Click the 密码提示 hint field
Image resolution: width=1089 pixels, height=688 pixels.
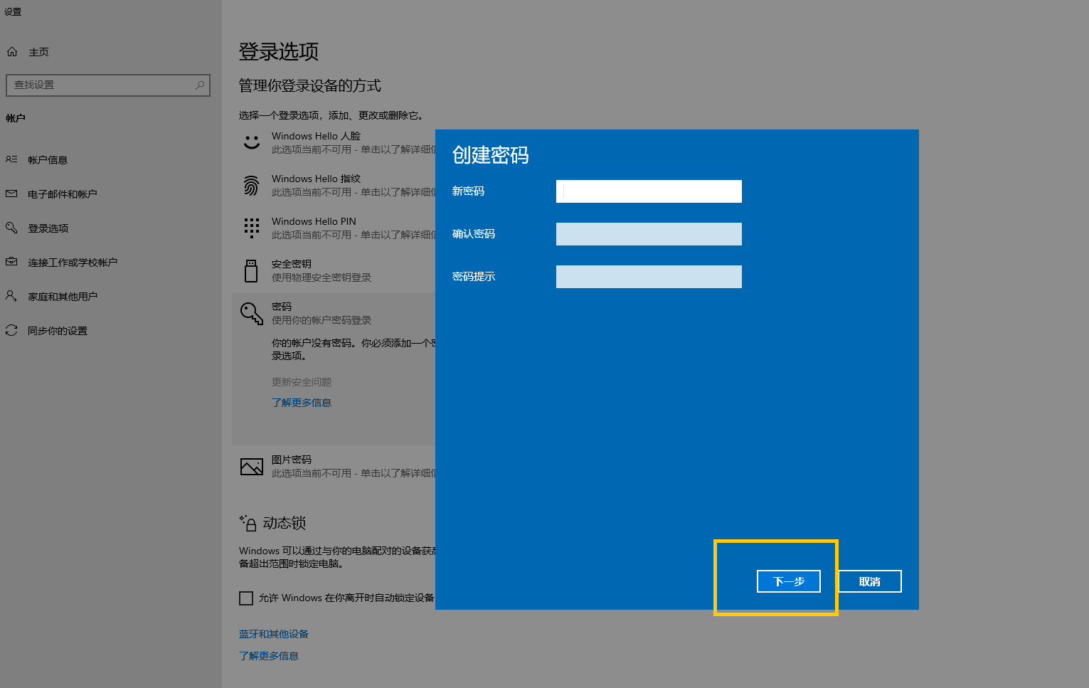click(x=649, y=277)
